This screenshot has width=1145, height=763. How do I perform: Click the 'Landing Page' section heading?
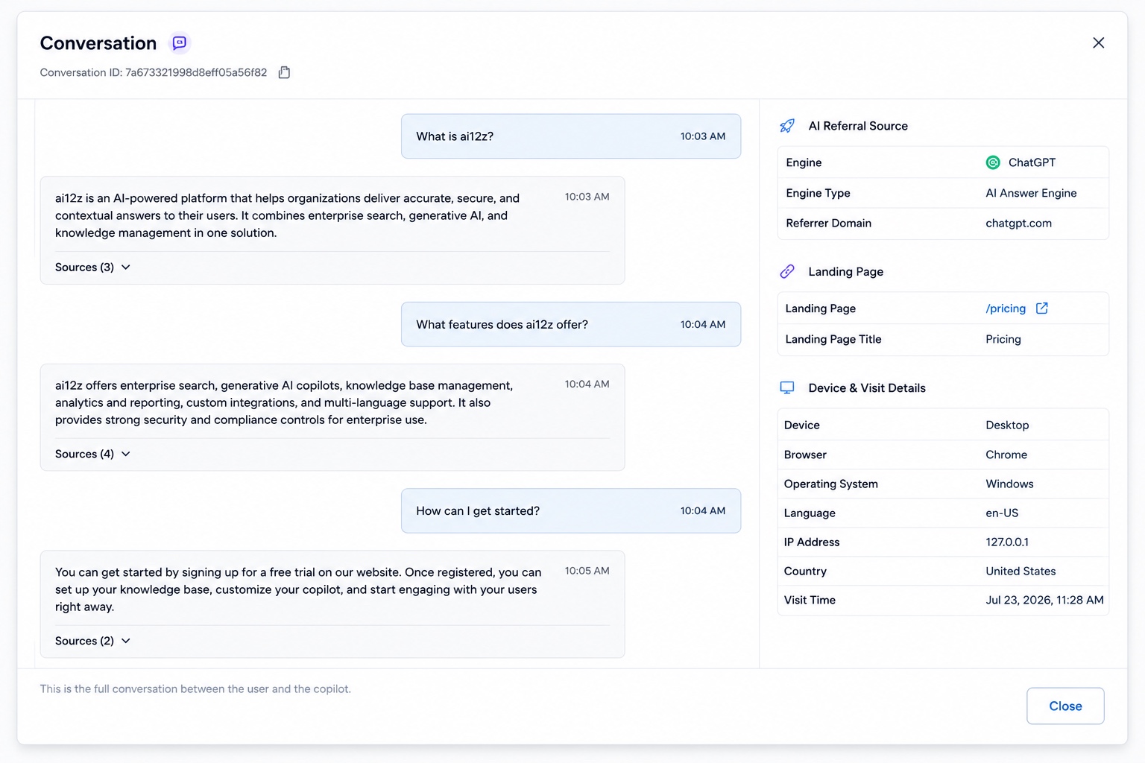coord(845,272)
